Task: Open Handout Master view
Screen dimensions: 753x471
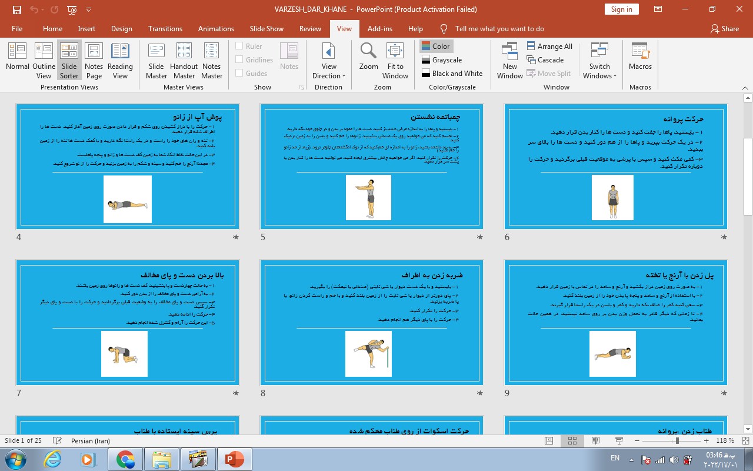Action: pos(184,59)
